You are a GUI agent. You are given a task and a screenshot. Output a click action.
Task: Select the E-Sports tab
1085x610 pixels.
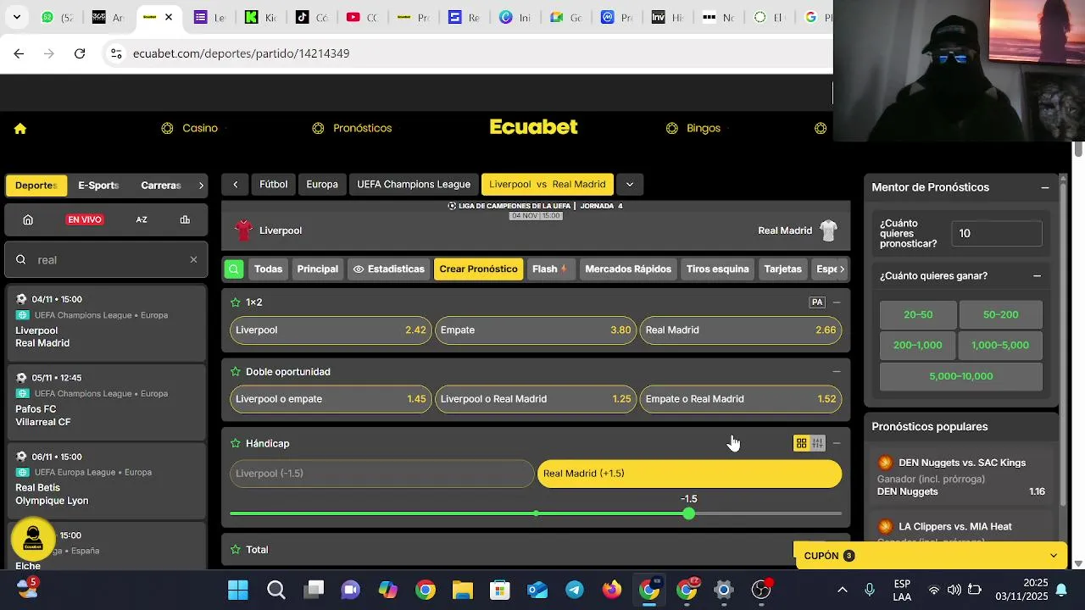(98, 186)
